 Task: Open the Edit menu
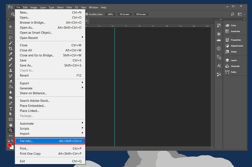tap(25, 7)
